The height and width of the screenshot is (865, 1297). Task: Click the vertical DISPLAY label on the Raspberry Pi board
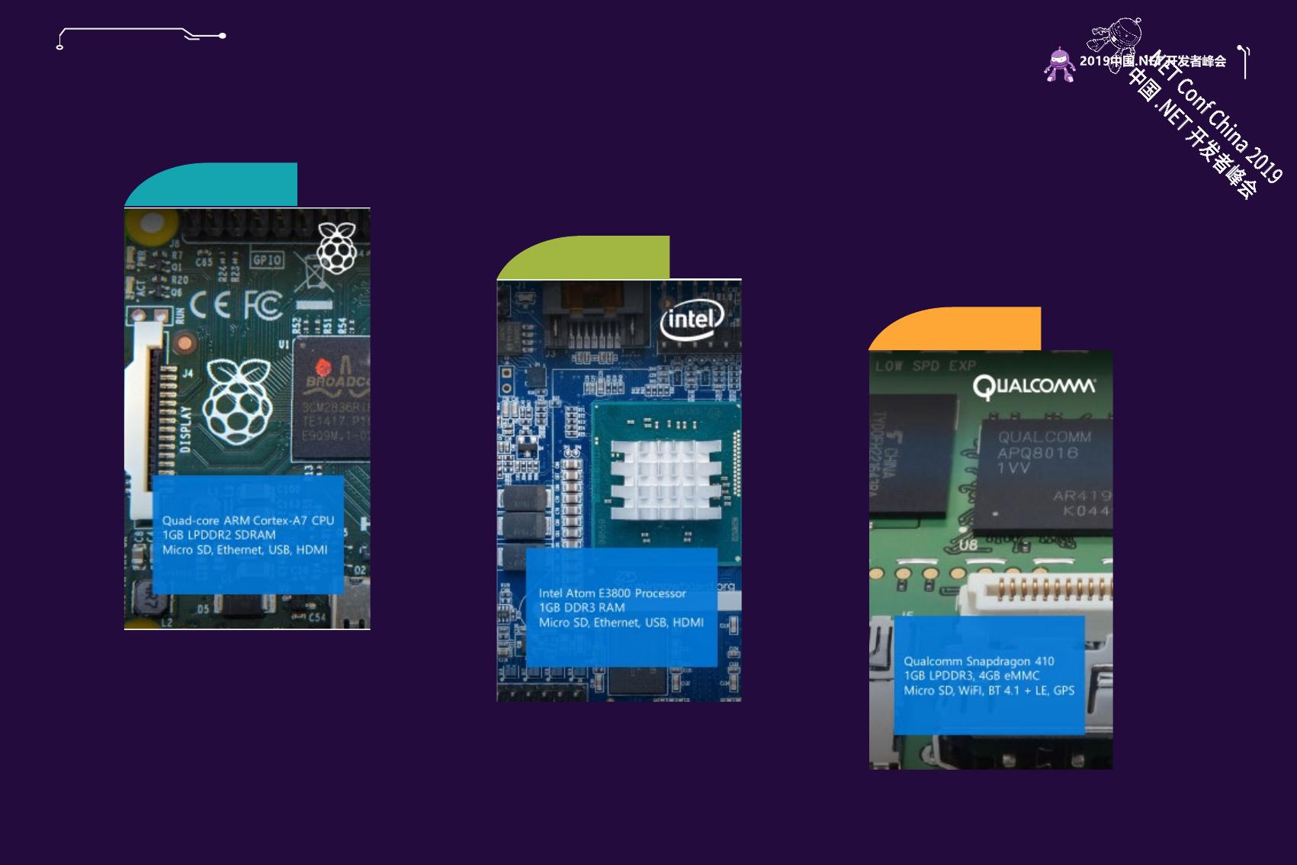186,428
